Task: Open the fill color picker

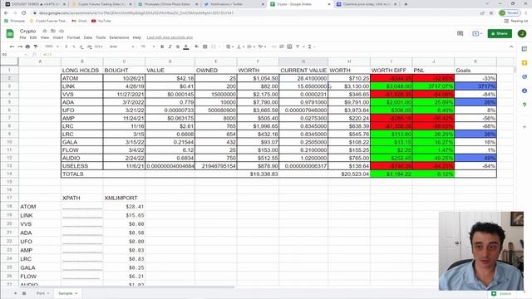Action: click(197, 47)
